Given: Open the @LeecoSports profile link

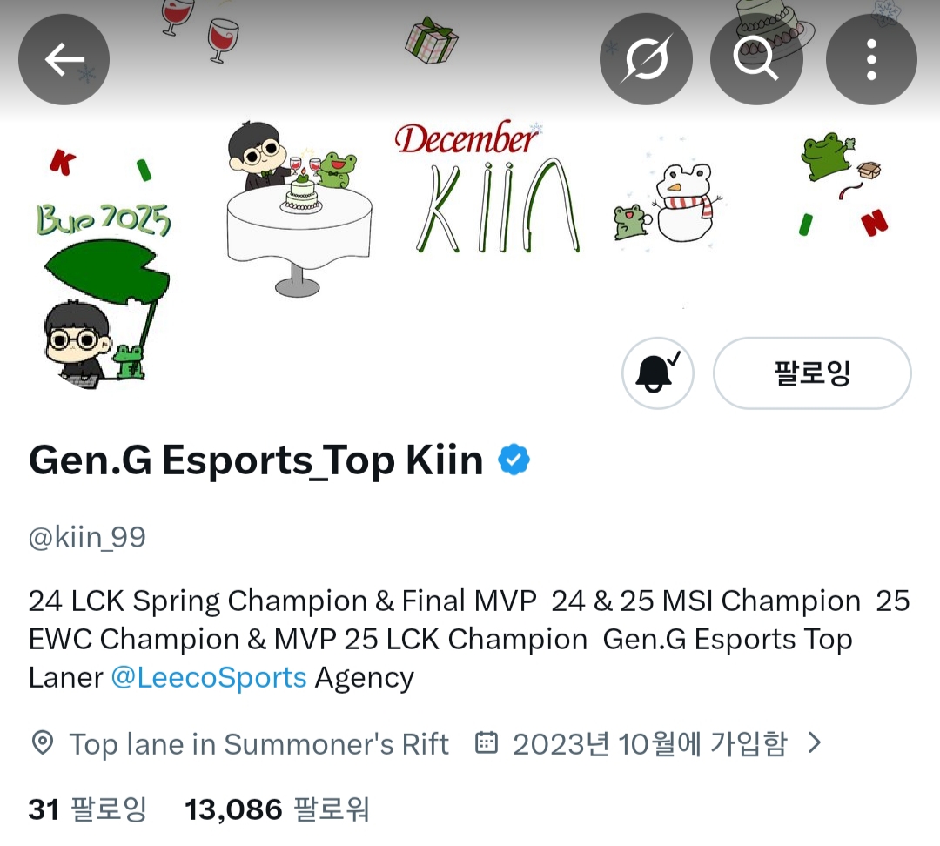Looking at the screenshot, I should tap(209, 677).
